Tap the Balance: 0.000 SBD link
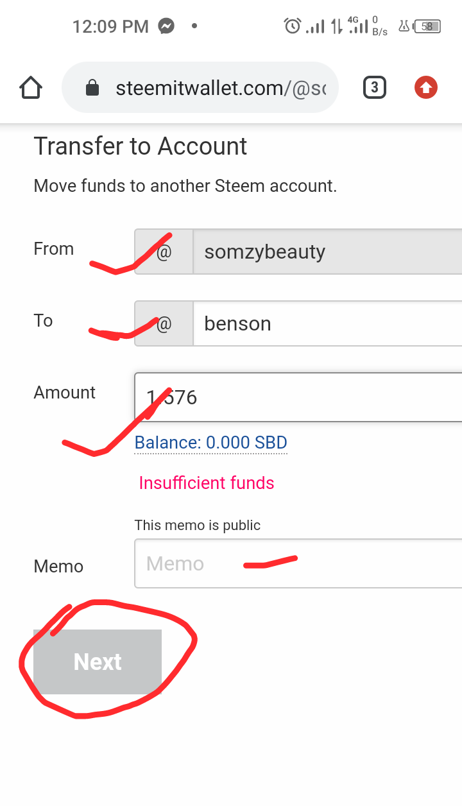This screenshot has height=806, width=462. 210,443
